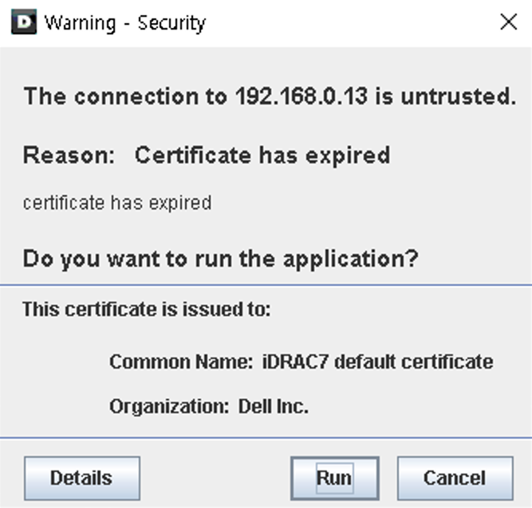Click the IP address 192.168.0.13 in heading
Image resolution: width=532 pixels, height=508 pixels.
pos(301,96)
